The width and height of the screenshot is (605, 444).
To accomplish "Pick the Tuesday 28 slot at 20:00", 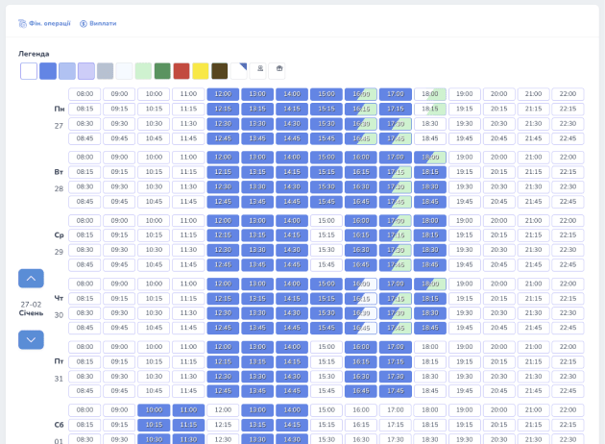I will 499,158.
